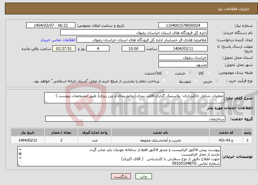Click the buyer organization name field
The image size is (258, 185).
click(x=134, y=33)
